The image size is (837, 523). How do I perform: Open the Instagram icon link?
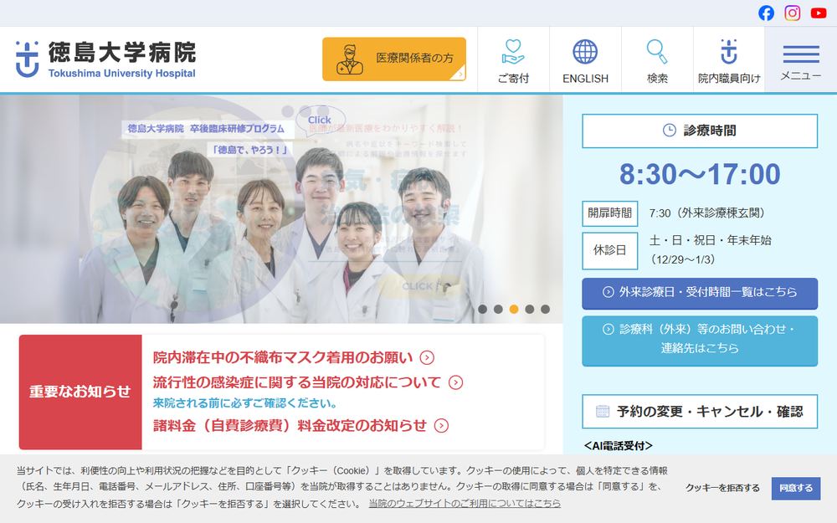click(792, 13)
